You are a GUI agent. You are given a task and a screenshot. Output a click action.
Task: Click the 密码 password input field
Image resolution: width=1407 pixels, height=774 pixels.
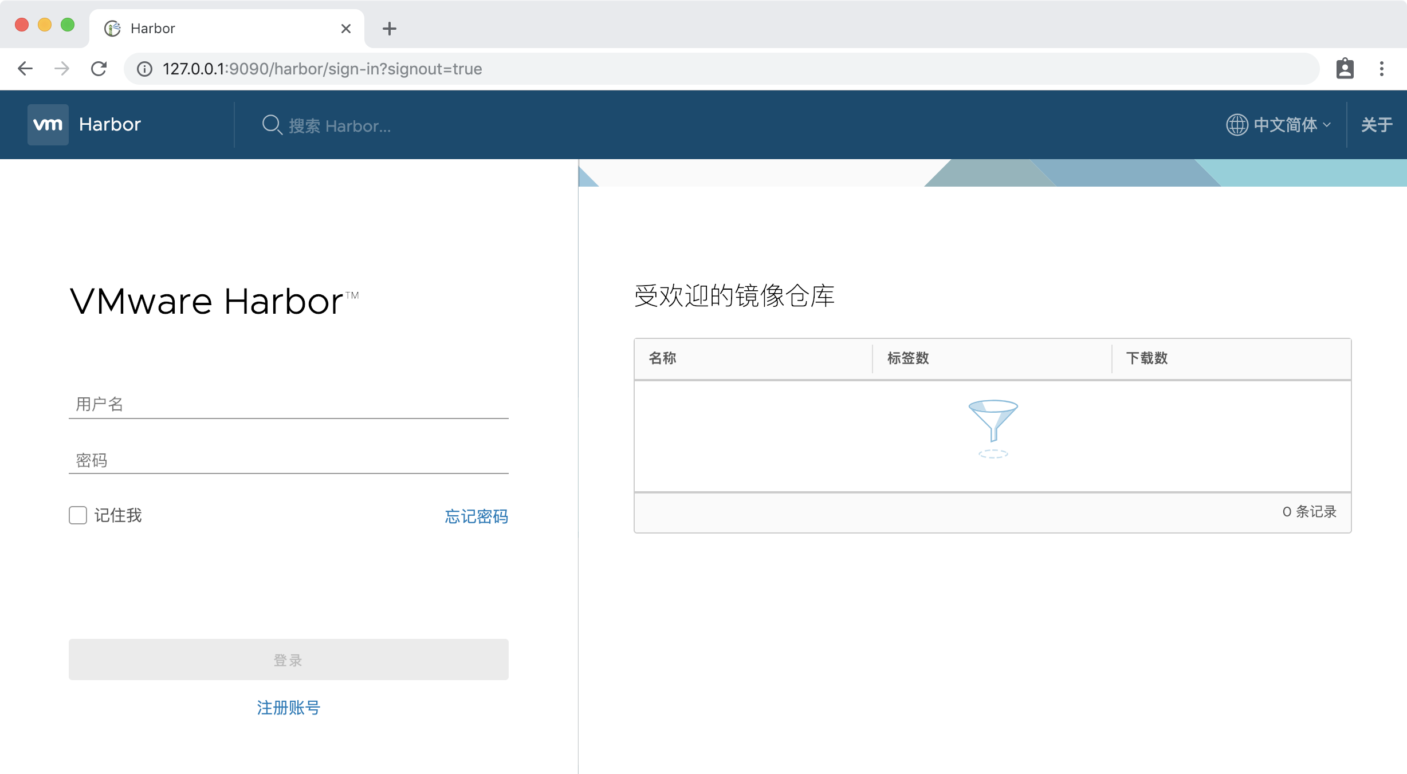tap(288, 460)
